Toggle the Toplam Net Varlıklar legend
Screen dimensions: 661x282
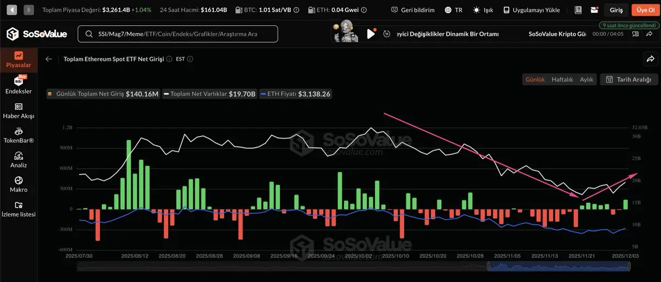(x=210, y=94)
